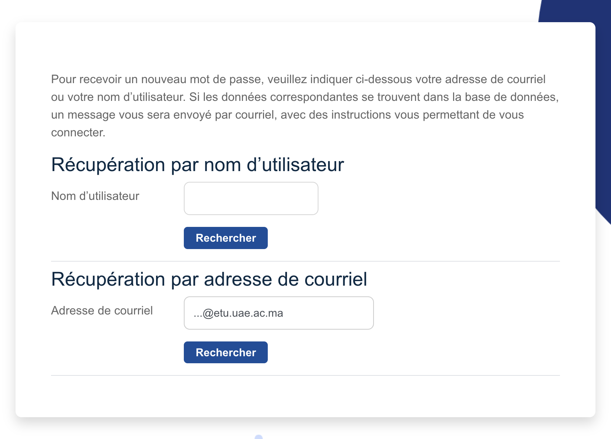This screenshot has height=439, width=611.
Task: Click Rechercher under the username field
Action: point(226,238)
